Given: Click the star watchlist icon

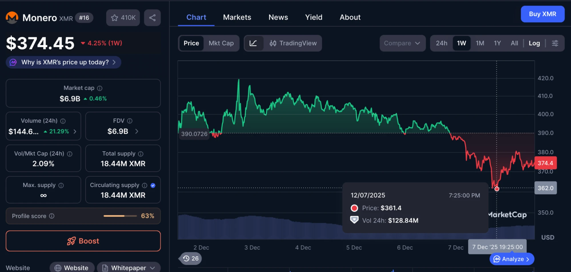Looking at the screenshot, I should 115,17.
